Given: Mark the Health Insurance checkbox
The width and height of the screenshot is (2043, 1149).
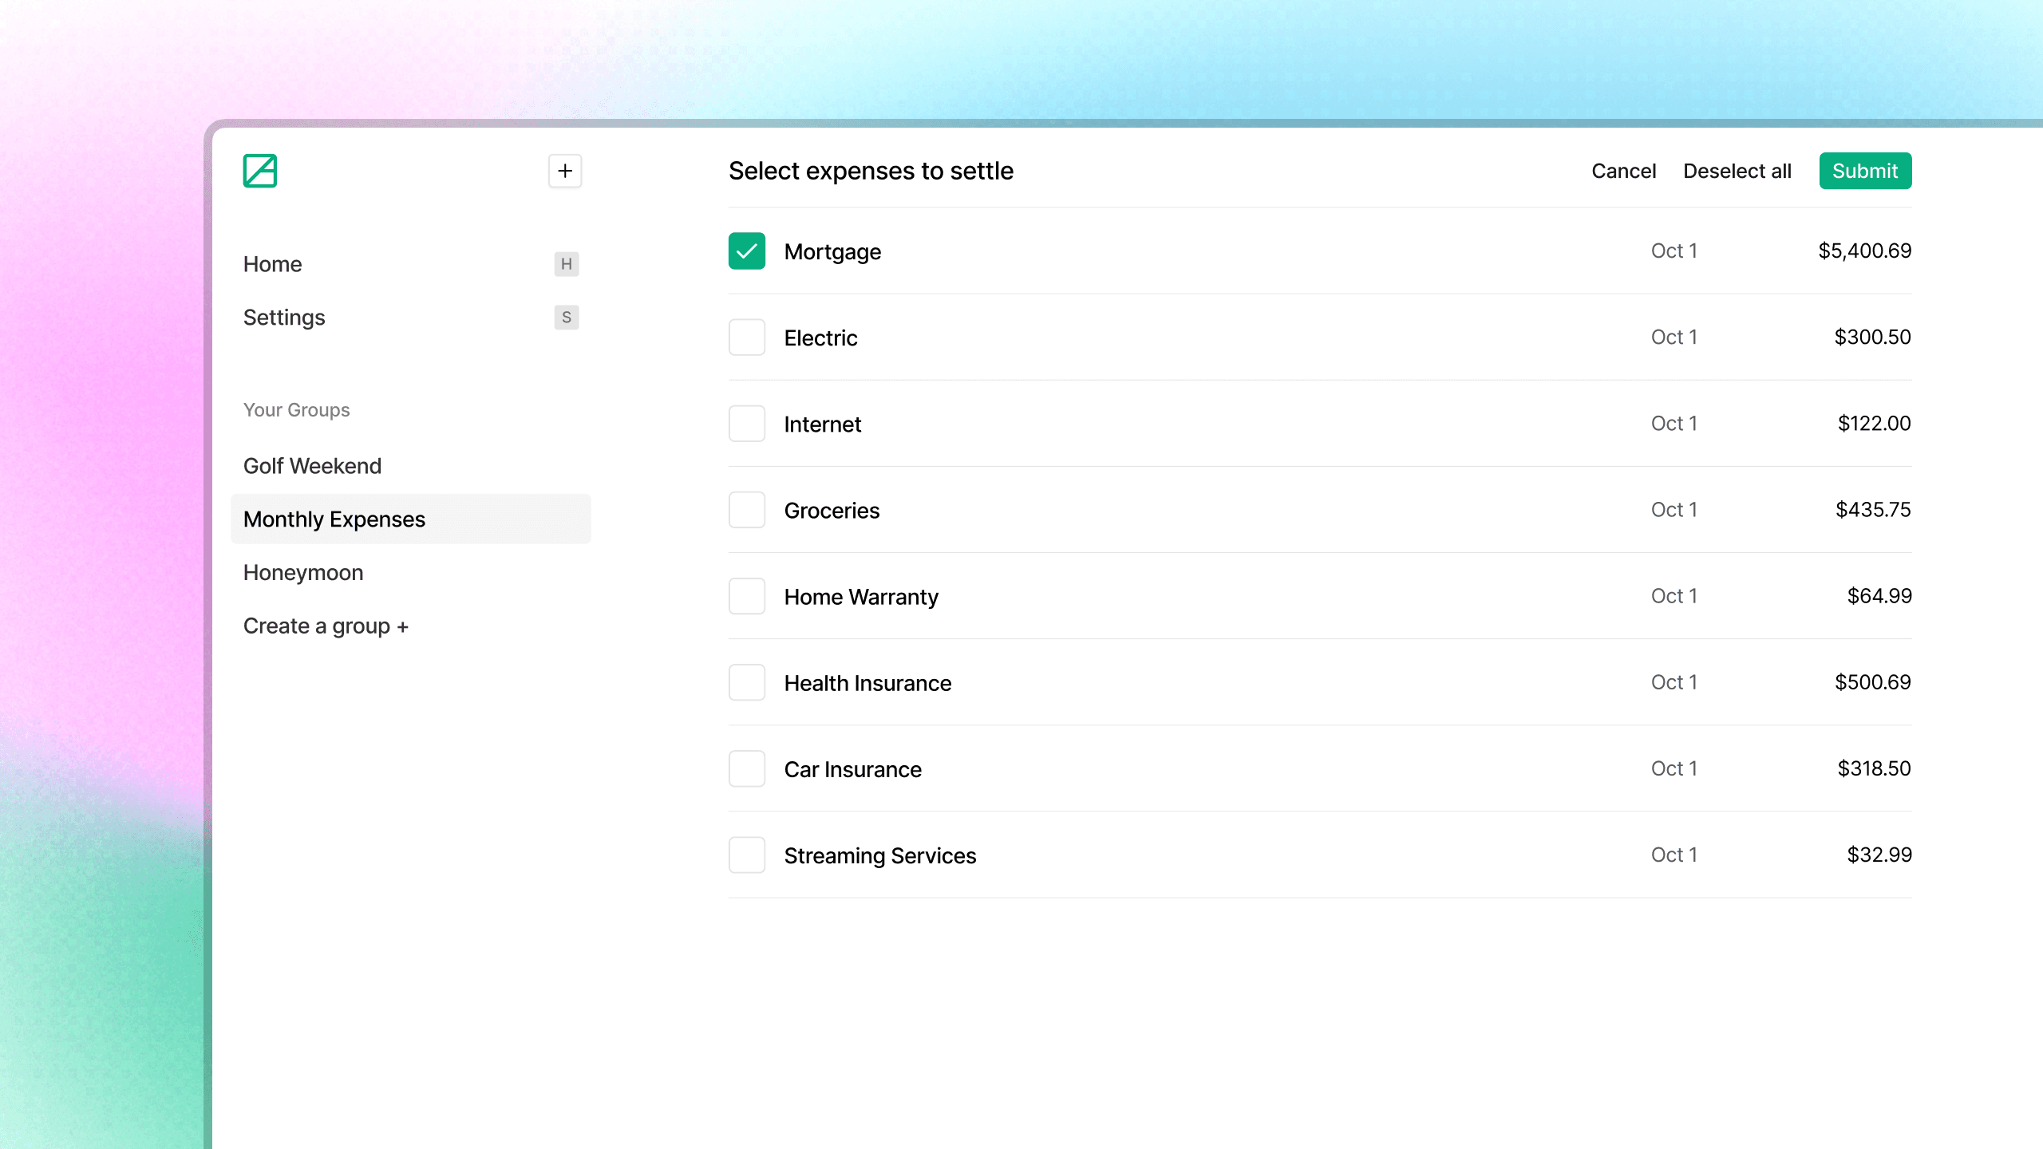Looking at the screenshot, I should (747, 682).
